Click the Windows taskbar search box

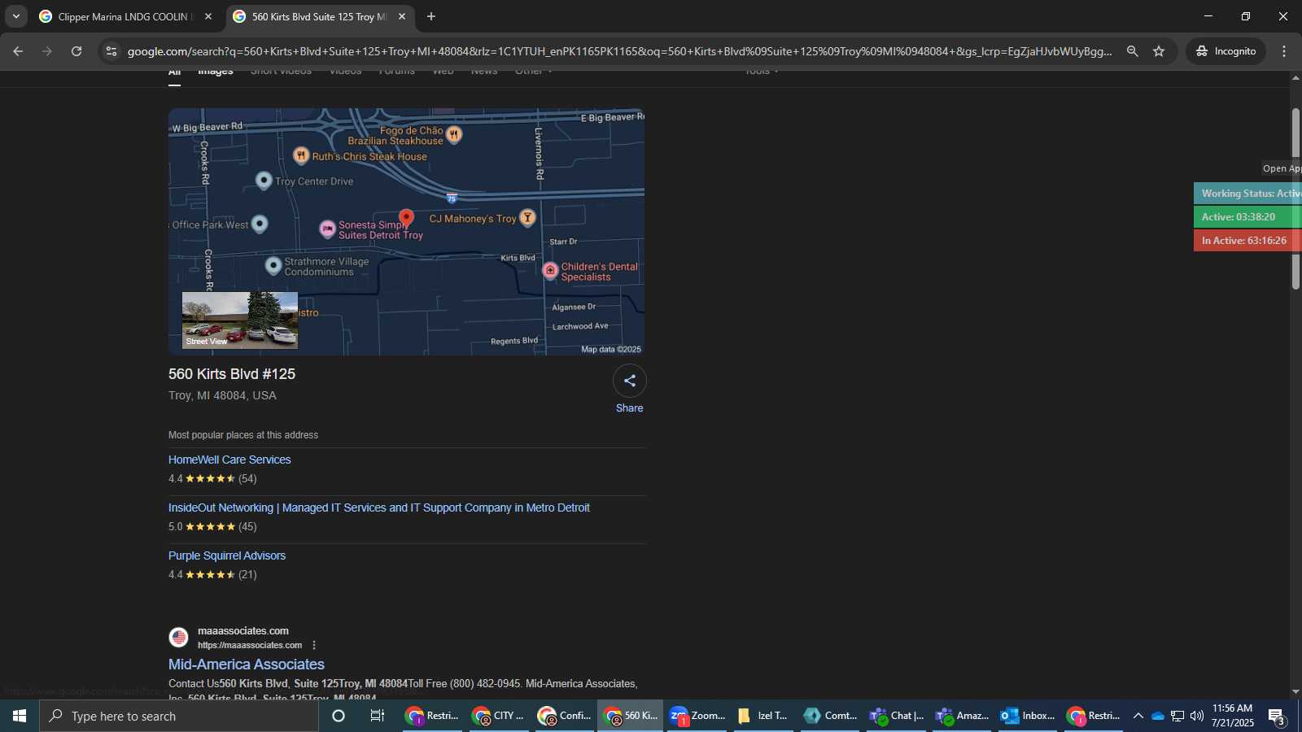point(179,716)
